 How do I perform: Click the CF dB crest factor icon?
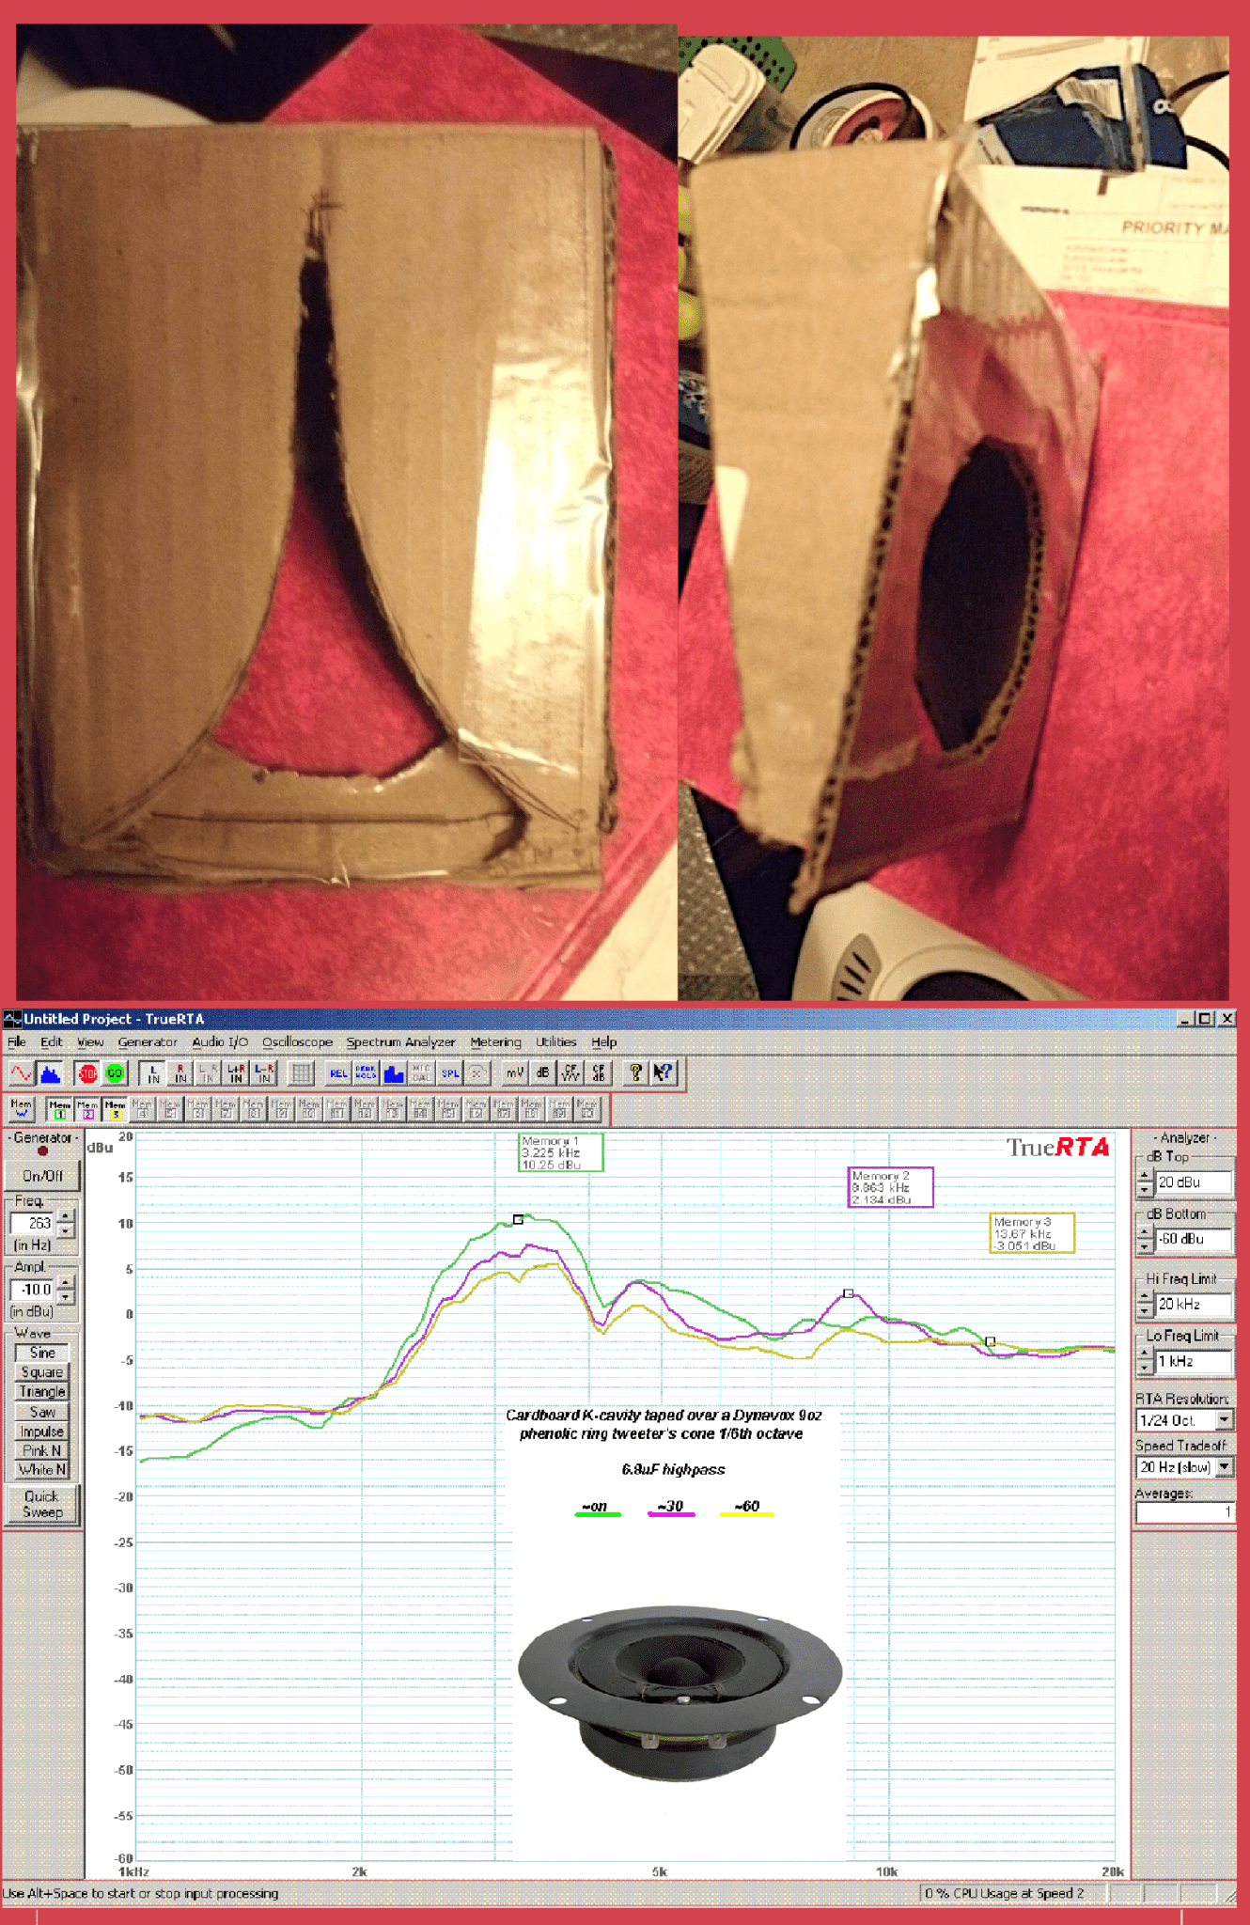click(598, 1072)
